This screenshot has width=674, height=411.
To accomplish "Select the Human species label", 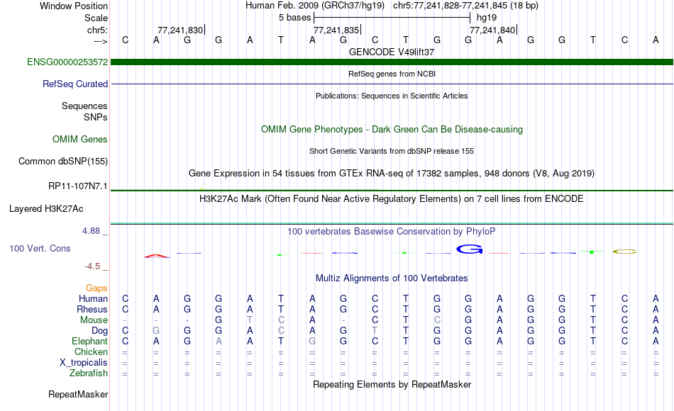I will coord(93,298).
